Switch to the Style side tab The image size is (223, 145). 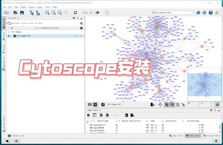4,37
